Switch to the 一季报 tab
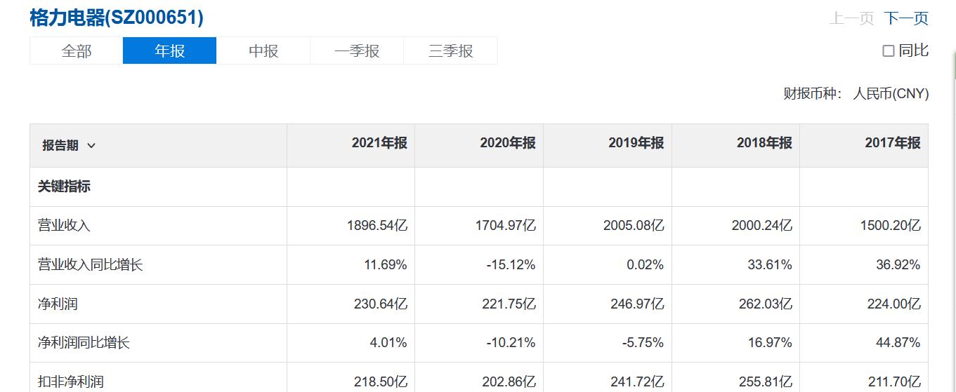 (x=357, y=50)
